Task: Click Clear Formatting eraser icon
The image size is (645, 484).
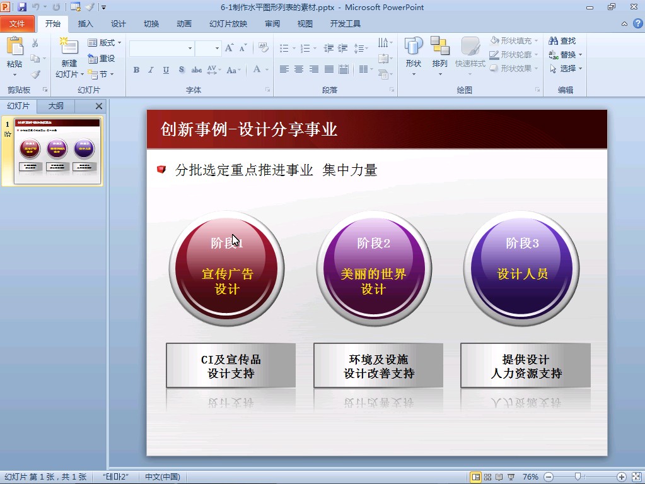Action: click(x=263, y=48)
